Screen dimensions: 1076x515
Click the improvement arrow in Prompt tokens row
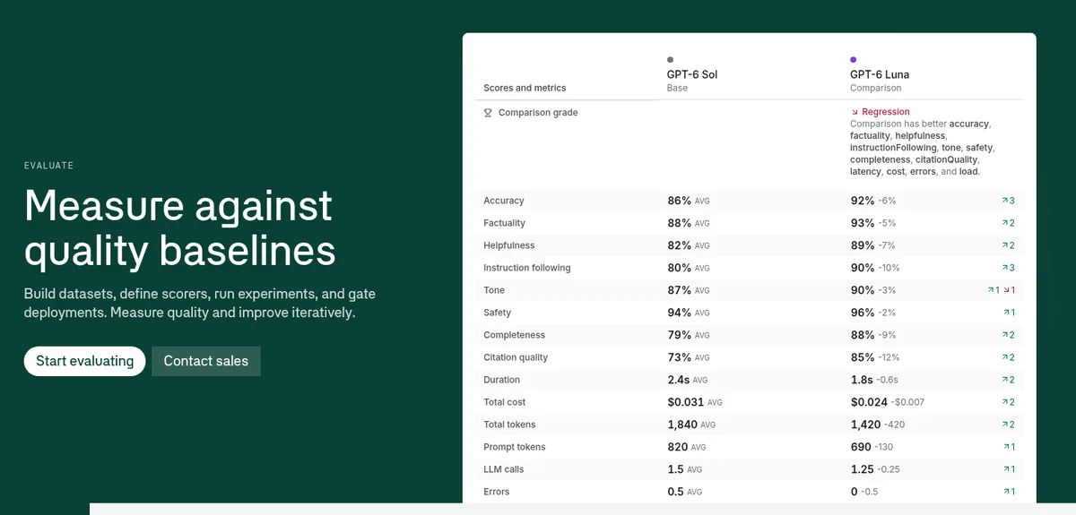pyautogui.click(x=1006, y=447)
